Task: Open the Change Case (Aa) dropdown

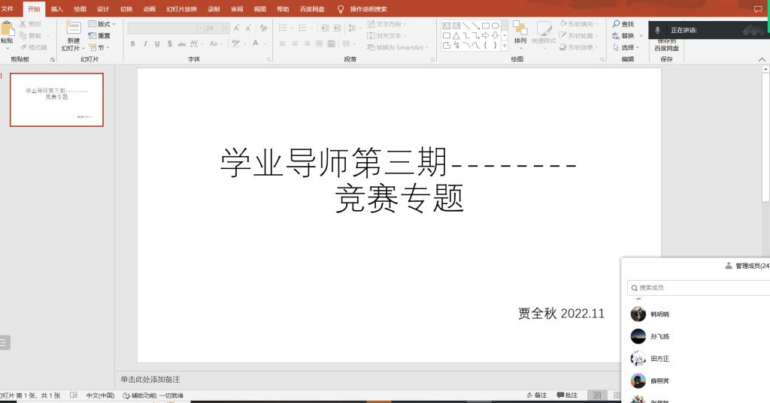Action: [215, 44]
